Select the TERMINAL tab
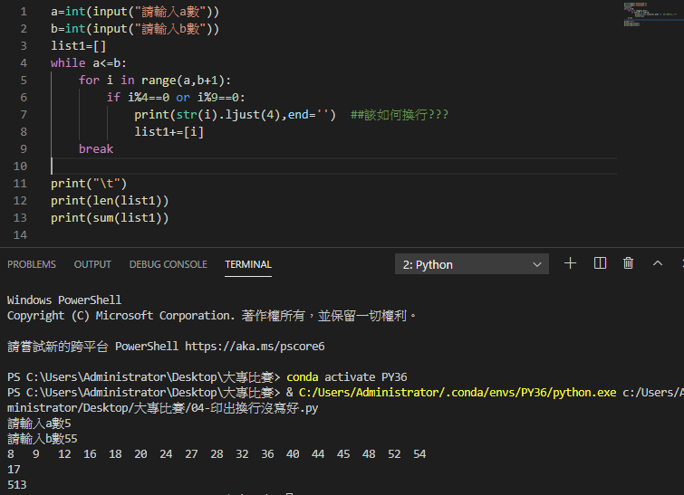 (x=248, y=264)
